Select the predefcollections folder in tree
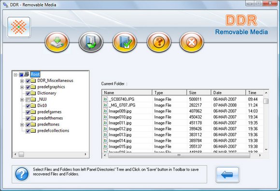Screen dimensions: 280x191 pyautogui.click(x=53, y=131)
